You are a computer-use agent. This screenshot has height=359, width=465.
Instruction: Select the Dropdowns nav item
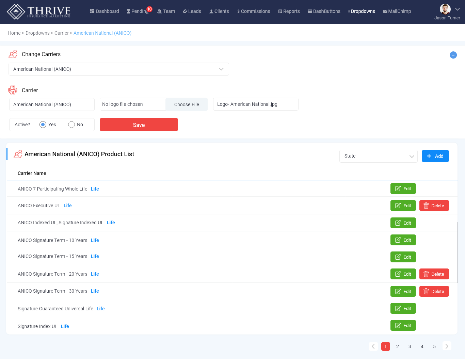(x=362, y=11)
